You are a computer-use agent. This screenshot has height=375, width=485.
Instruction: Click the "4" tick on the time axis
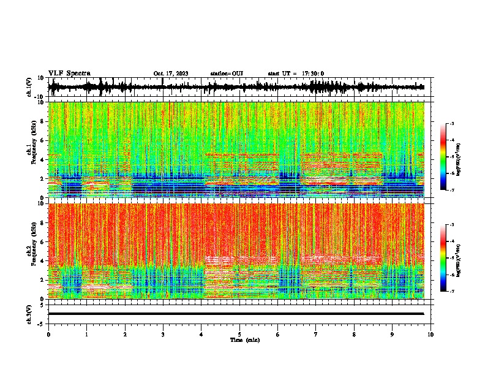point(201,335)
